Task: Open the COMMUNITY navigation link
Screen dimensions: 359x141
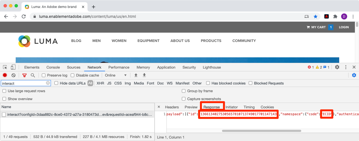Action: pyautogui.click(x=244, y=41)
